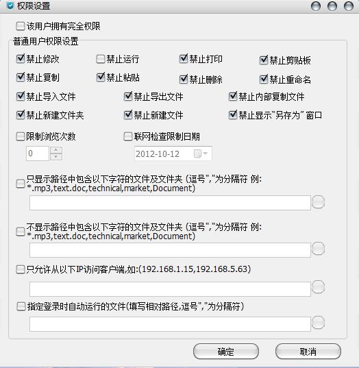
Task: Click the 取消 button
Action: [308, 352]
